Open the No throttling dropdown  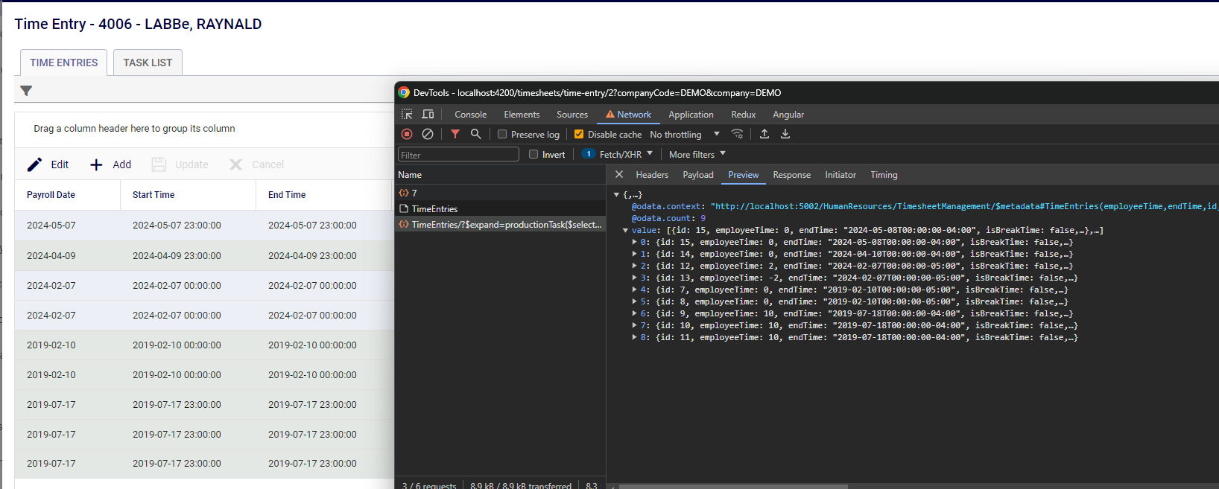tap(685, 135)
